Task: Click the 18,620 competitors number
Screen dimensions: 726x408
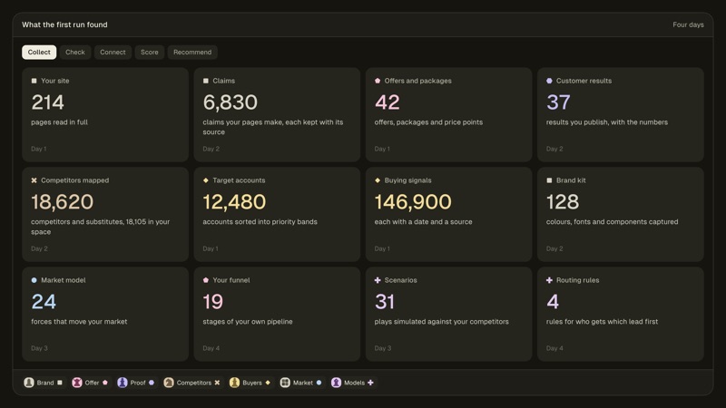Action: point(62,202)
